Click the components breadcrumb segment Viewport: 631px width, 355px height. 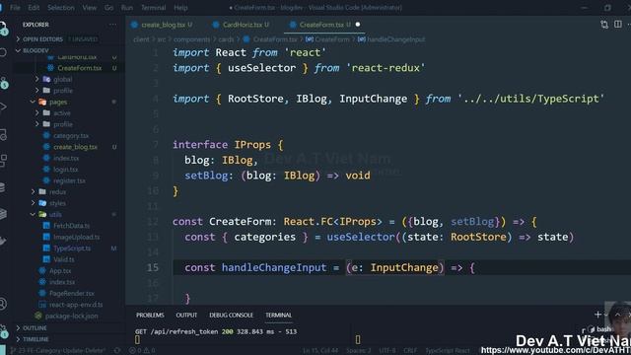click(191, 39)
